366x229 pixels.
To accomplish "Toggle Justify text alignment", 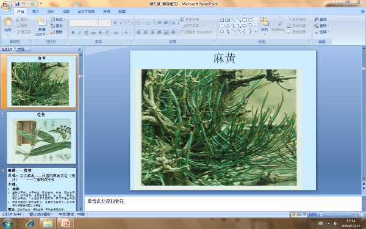I will [159, 32].
